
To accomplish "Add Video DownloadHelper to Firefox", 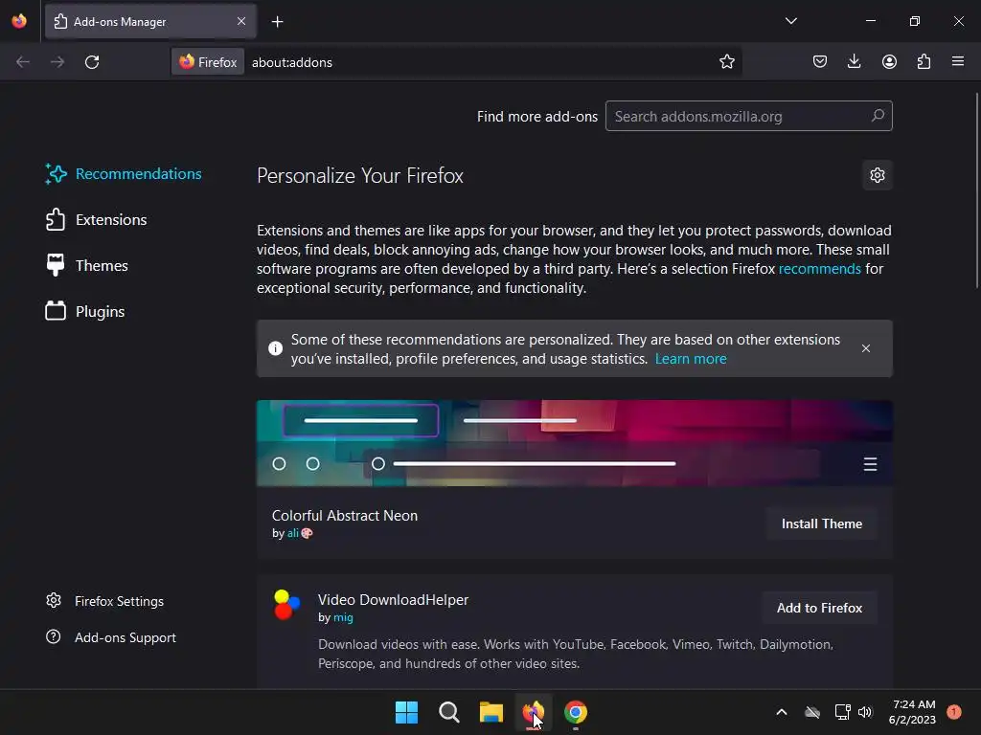I will coord(820,608).
